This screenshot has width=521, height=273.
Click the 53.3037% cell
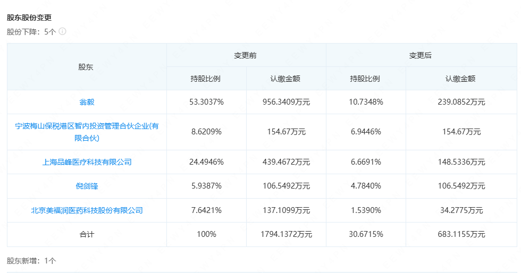pyautogui.click(x=206, y=102)
